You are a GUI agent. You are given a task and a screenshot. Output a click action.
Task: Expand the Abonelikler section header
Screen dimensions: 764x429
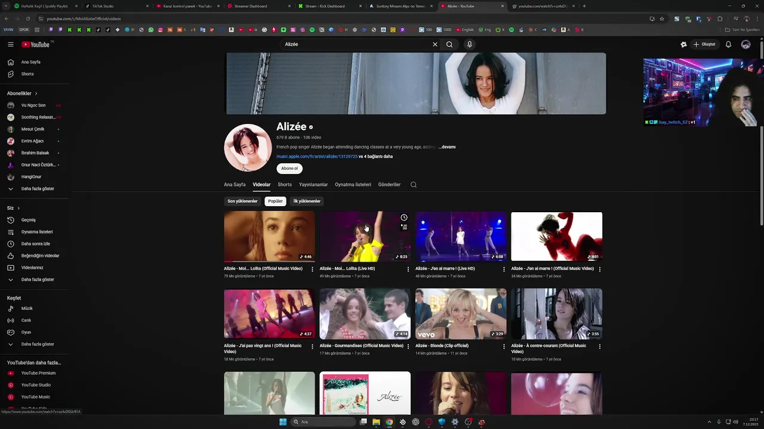pos(22,94)
